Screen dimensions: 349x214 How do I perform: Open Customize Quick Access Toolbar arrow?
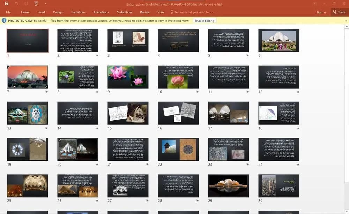click(x=46, y=4)
